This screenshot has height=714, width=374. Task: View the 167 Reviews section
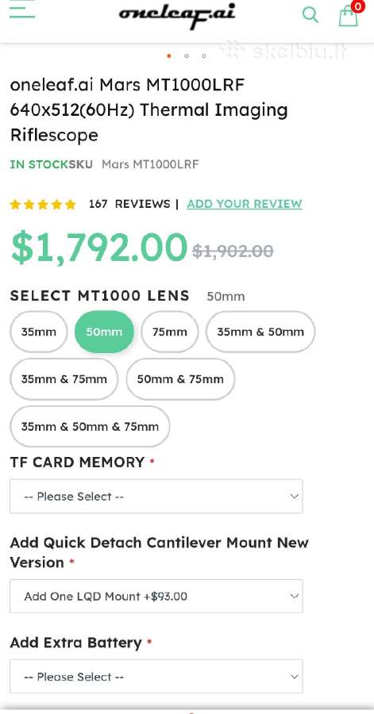pyautogui.click(x=129, y=204)
